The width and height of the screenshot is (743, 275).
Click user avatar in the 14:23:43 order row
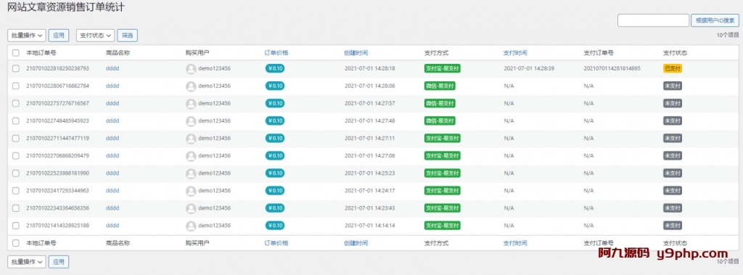click(x=191, y=208)
